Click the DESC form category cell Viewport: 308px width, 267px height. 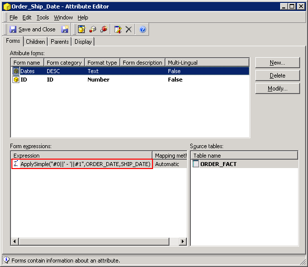pos(53,71)
